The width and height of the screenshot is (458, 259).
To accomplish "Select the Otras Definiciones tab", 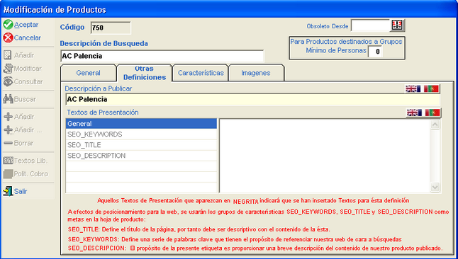I will tap(145, 73).
